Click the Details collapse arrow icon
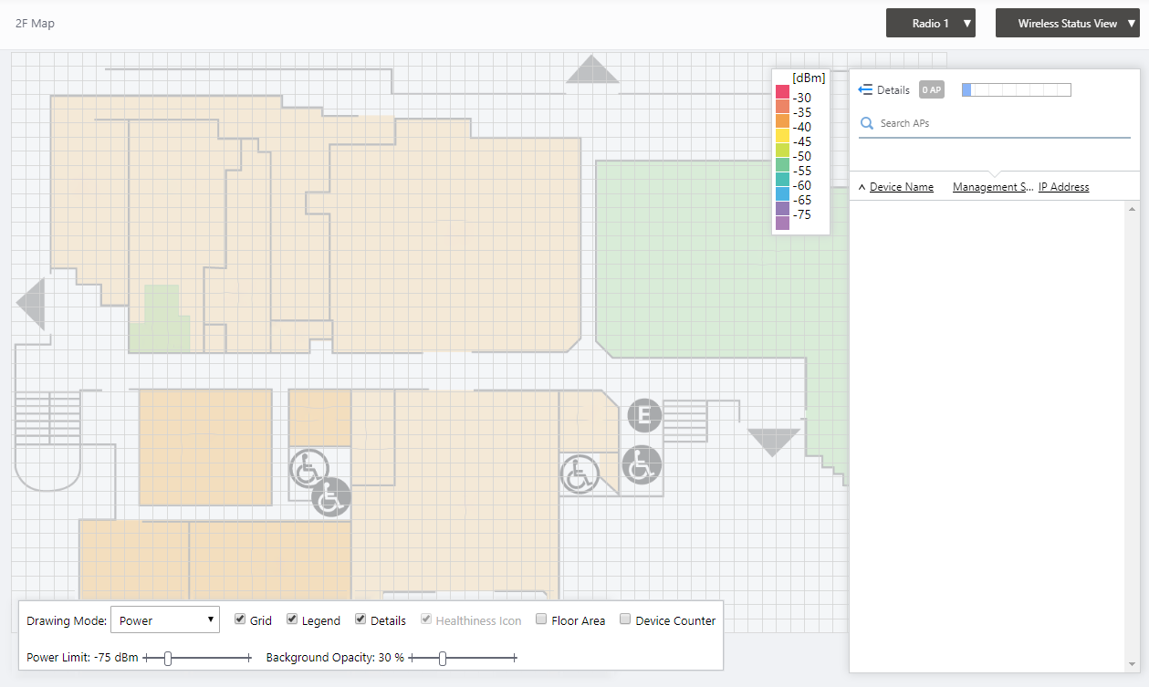The image size is (1149, 687). tap(865, 89)
